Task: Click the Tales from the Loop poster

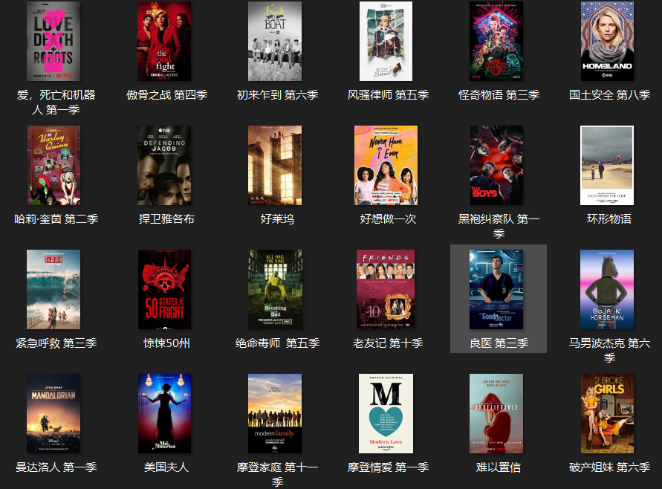Action: 607,165
